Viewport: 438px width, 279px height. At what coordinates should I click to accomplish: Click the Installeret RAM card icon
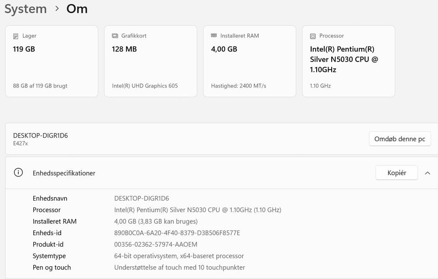click(214, 36)
